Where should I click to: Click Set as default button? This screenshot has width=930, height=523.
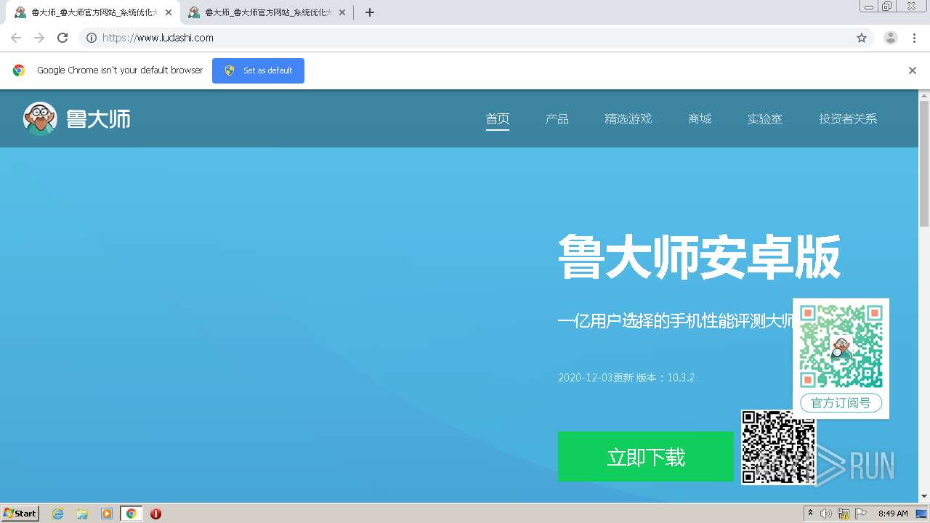point(258,70)
